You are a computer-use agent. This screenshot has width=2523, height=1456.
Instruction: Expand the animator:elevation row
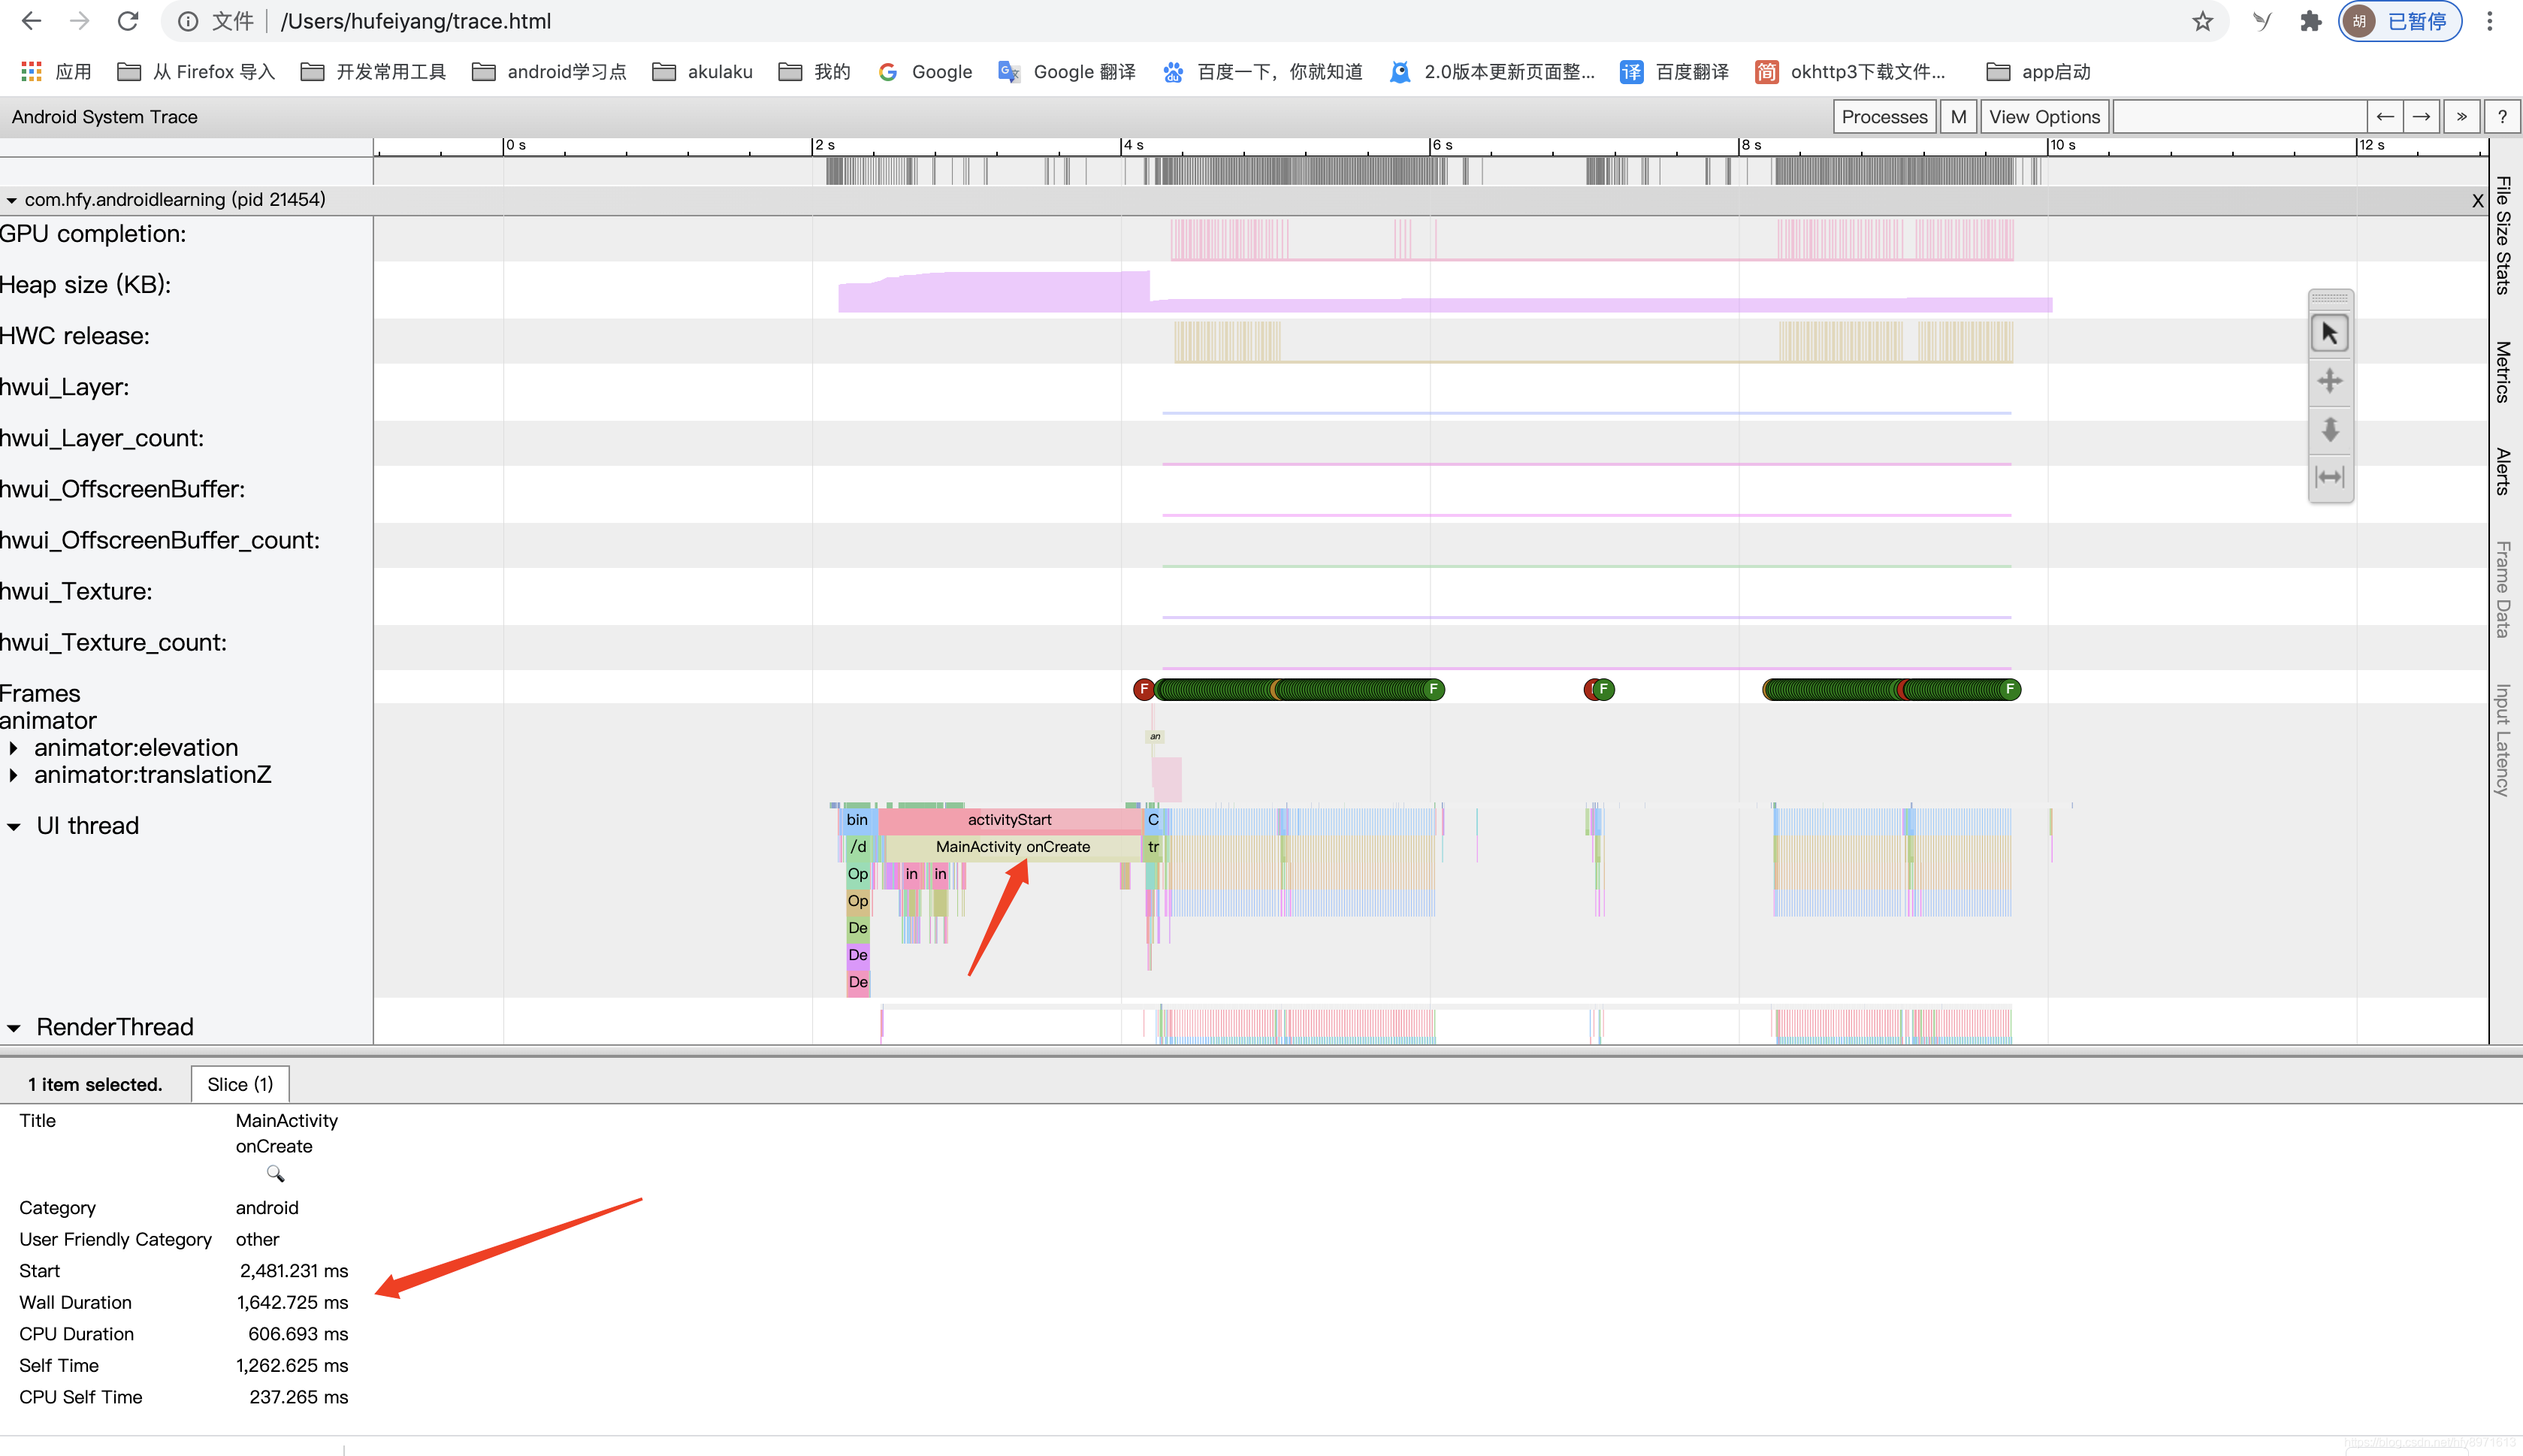pyautogui.click(x=14, y=748)
